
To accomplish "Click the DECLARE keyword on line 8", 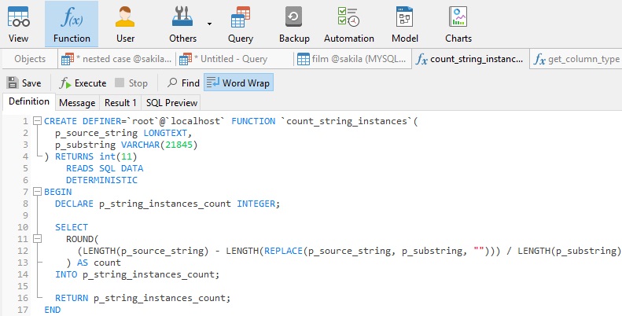I will click(74, 204).
